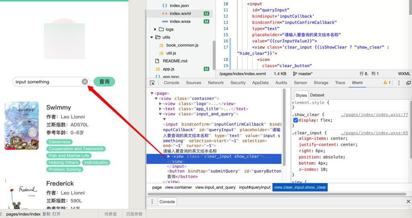Image resolution: width=412 pixels, height=218 pixels.
Task: Open the console drawer three-dot menu
Action: point(152,202)
